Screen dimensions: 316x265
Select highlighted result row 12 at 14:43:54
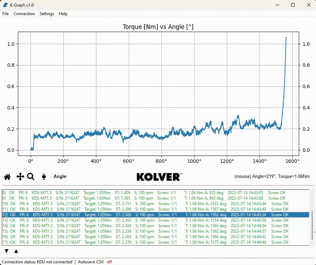[155, 215]
